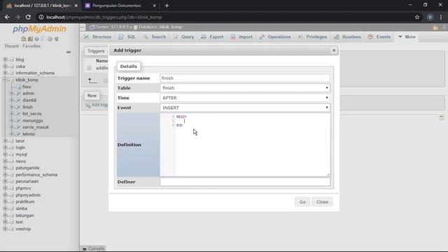
Task: Open a new browser tab
Action: 167,6
